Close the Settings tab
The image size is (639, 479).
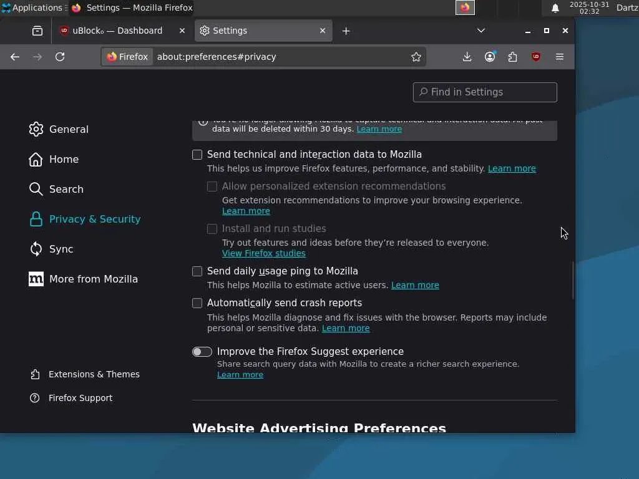(323, 31)
